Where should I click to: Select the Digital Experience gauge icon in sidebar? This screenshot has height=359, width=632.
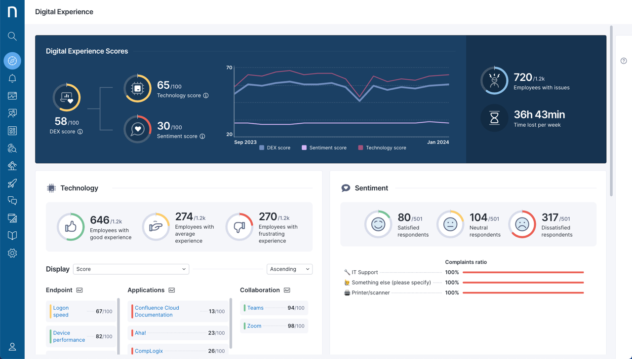click(12, 61)
